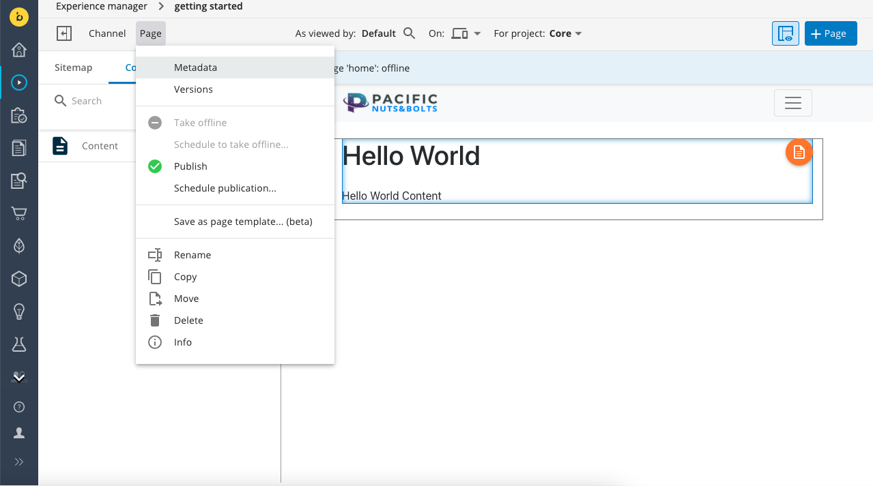Click the search magnifier next to Default

(x=409, y=33)
